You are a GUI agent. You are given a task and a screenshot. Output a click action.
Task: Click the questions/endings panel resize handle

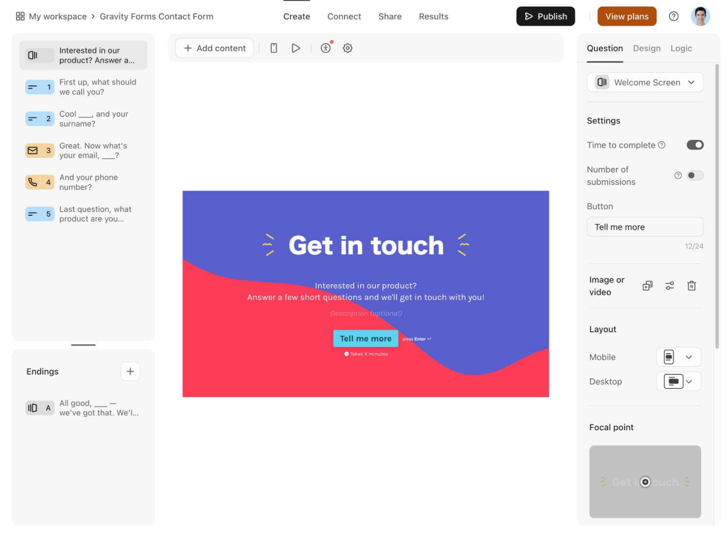pos(83,345)
